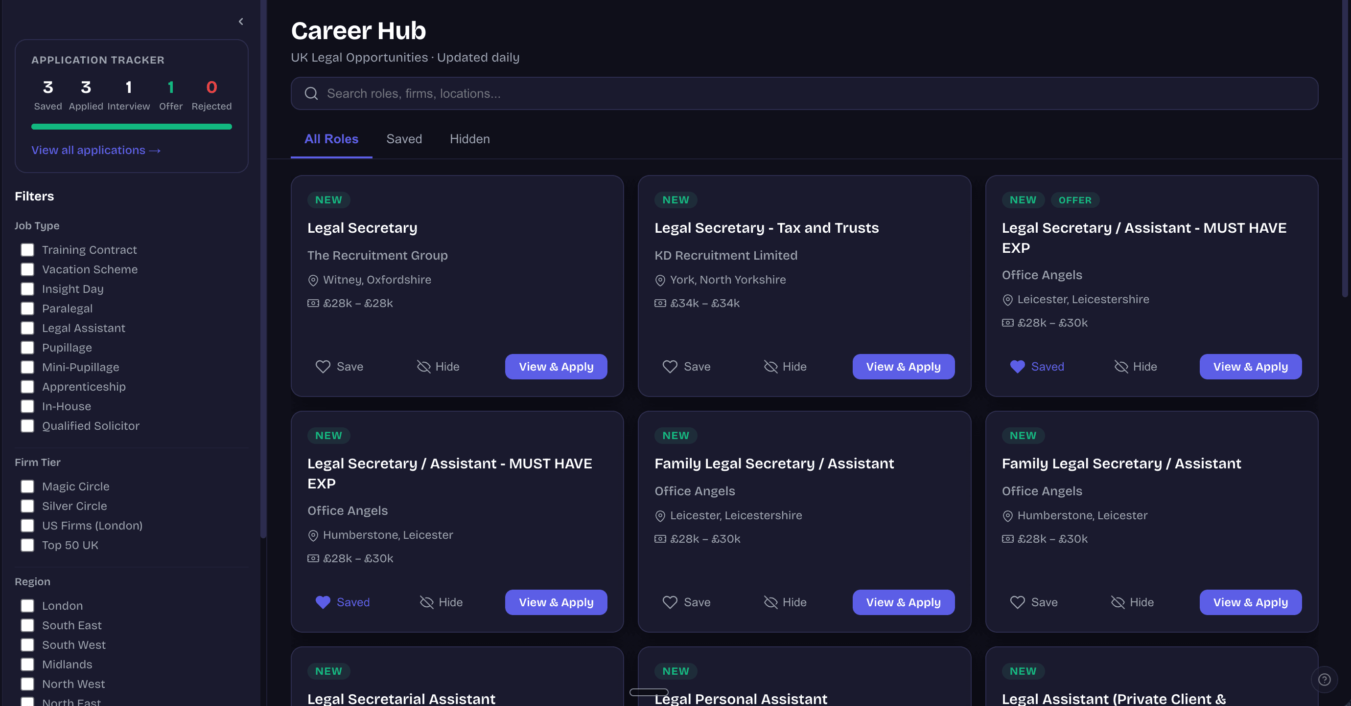Open View all applications link
Screen dimensions: 1351x706
96,150
